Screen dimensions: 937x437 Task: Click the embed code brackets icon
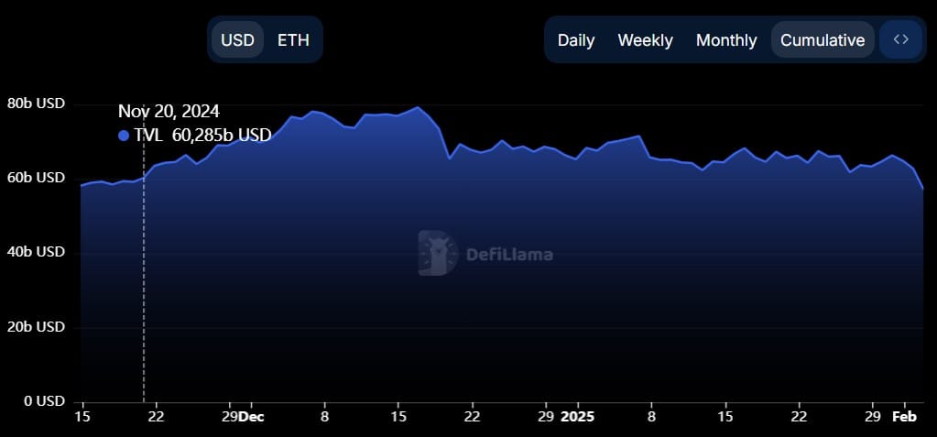(901, 39)
